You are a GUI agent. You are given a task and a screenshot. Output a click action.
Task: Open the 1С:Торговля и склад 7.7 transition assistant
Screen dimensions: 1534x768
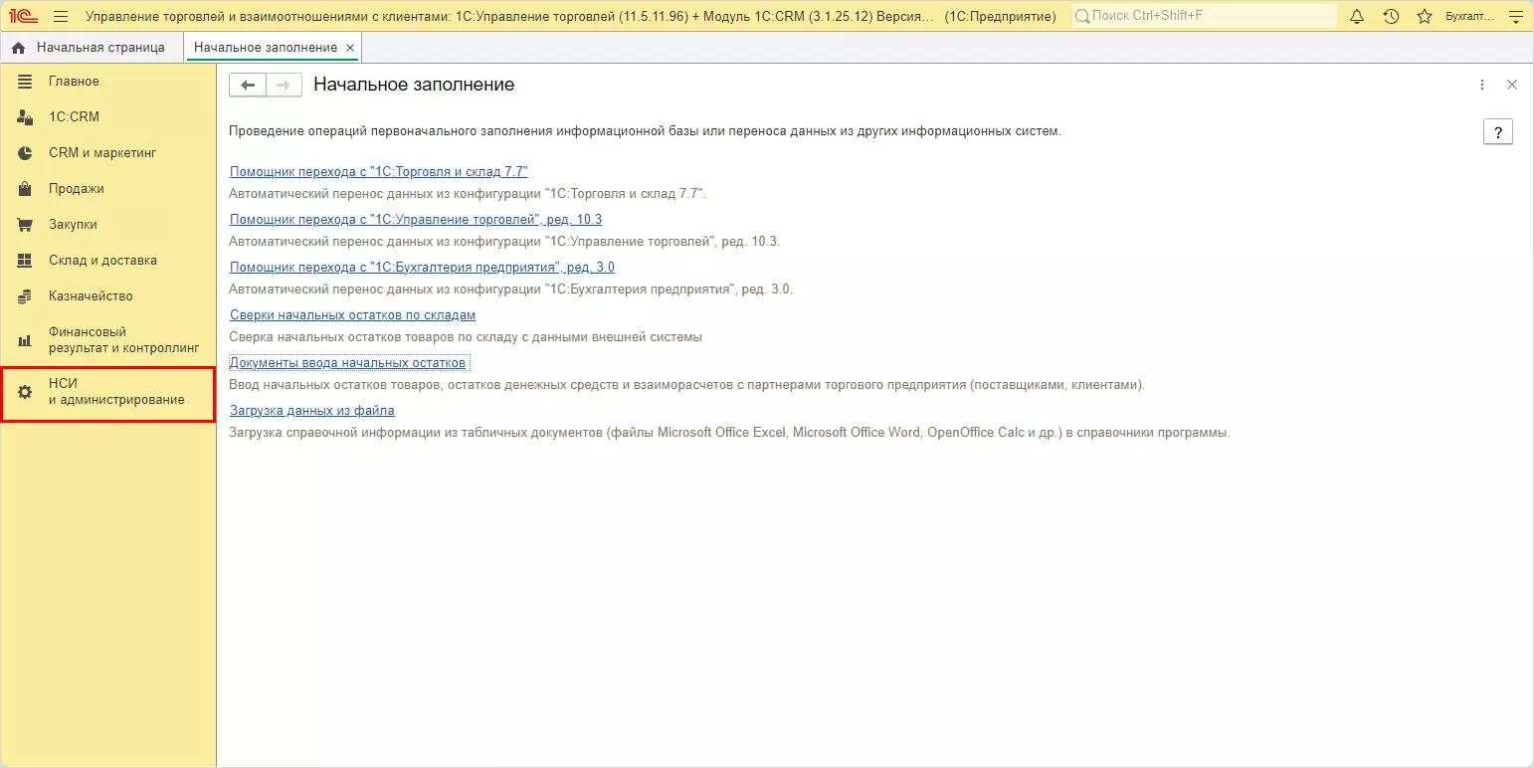[x=379, y=171]
